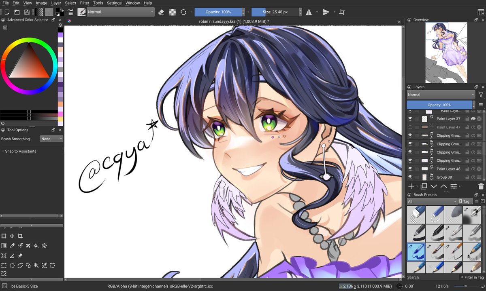Select the Crop tool

point(20,236)
